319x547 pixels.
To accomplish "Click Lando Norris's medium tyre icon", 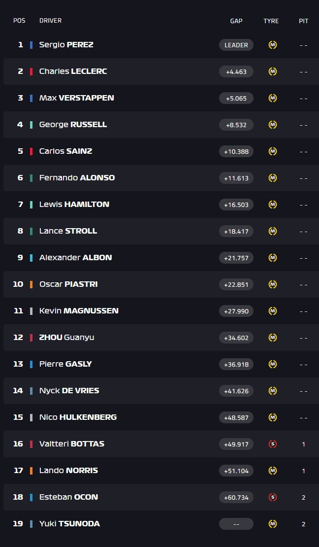I will (x=273, y=471).
